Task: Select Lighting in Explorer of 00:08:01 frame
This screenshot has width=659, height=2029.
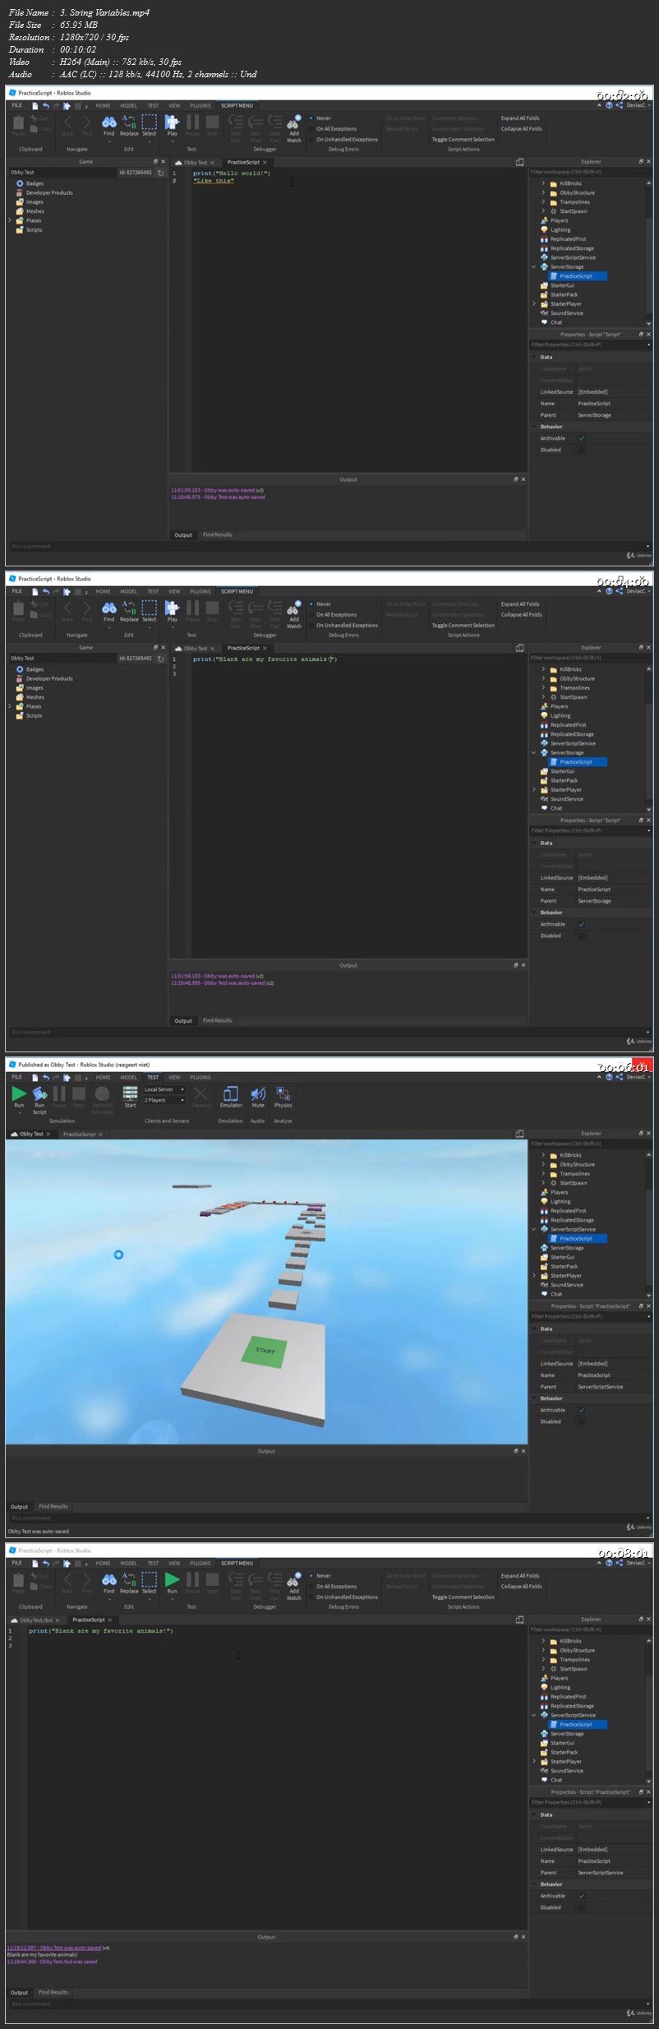Action: pyautogui.click(x=560, y=1687)
